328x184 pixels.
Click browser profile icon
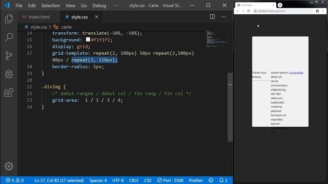pyautogui.click(x=317, y=11)
